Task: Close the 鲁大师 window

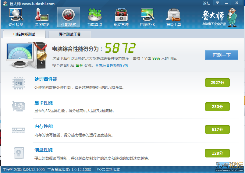Action: coord(237,3)
